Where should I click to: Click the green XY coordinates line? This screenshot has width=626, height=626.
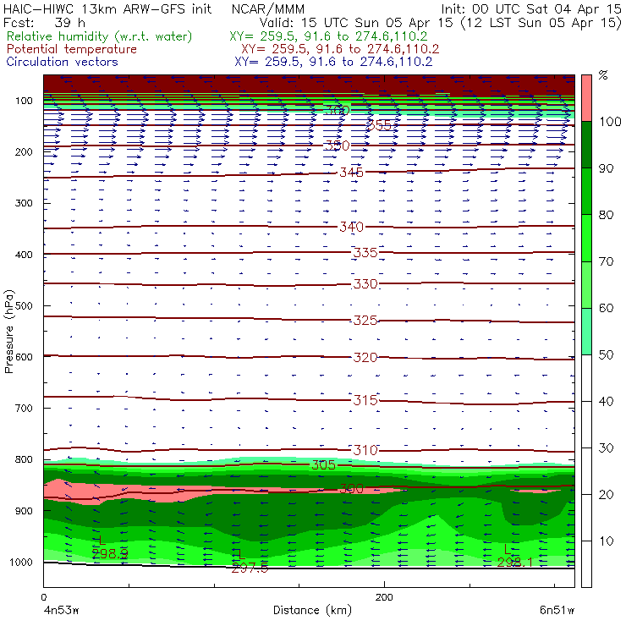pos(328,36)
